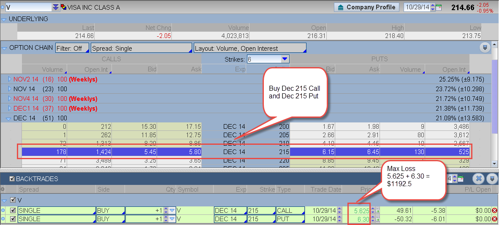Image resolution: width=499 pixels, height=225 pixels.
Task: Open the calendar next to the 10/29/14 date
Action: [439, 7]
